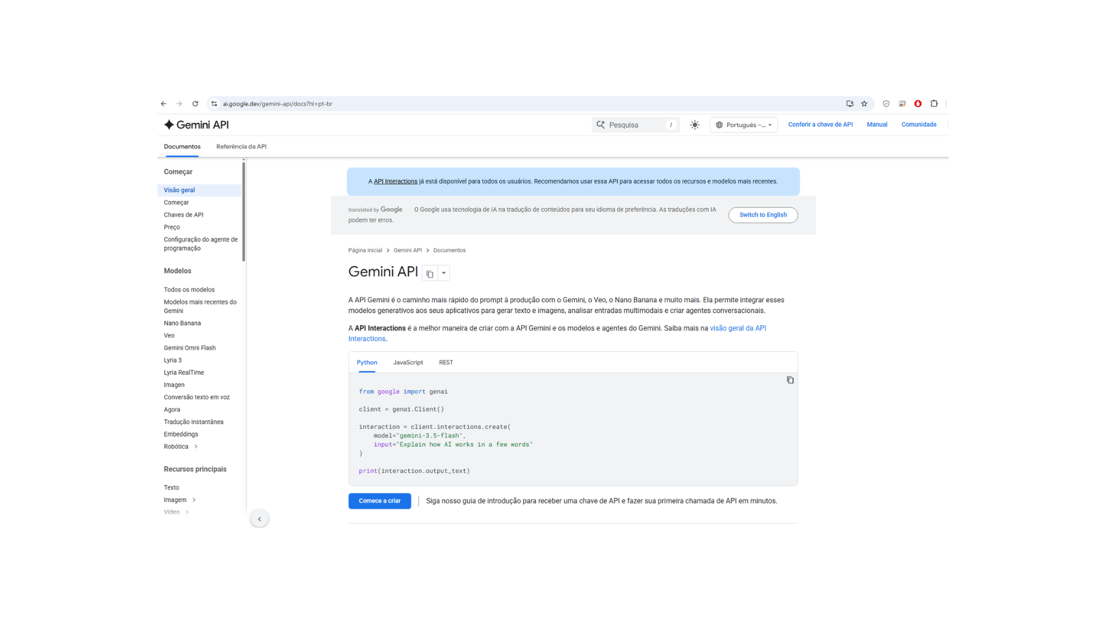This screenshot has width=1106, height=622.
Task: Click Página inicial breadcrumb
Action: coord(365,251)
